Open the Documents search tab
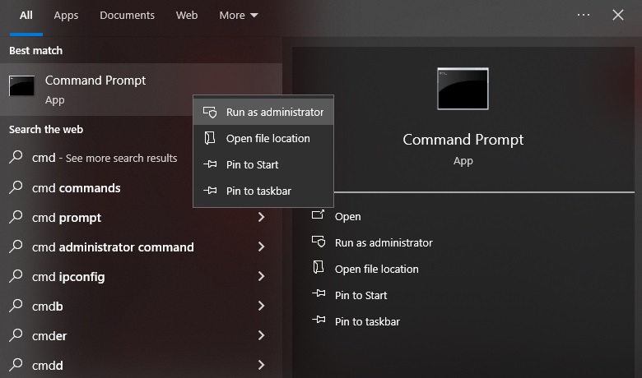Image resolution: width=642 pixels, height=378 pixels. pos(127,16)
